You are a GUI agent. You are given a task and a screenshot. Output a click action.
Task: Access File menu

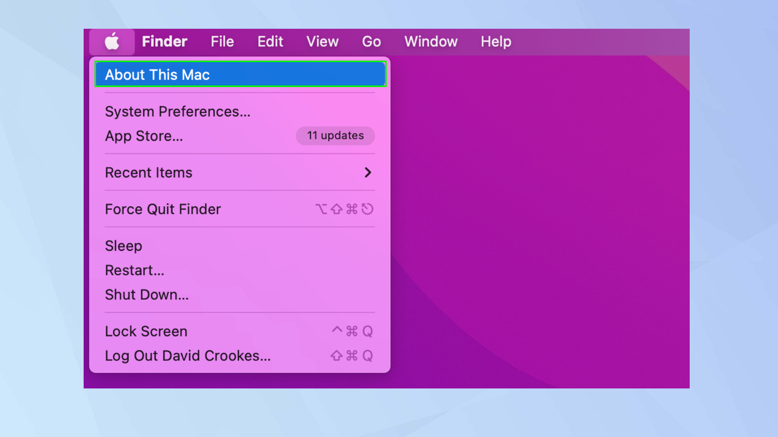tap(222, 41)
